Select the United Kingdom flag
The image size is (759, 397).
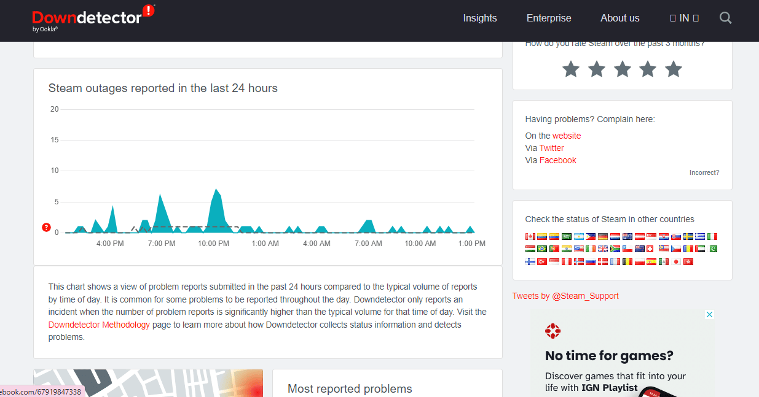click(x=603, y=249)
